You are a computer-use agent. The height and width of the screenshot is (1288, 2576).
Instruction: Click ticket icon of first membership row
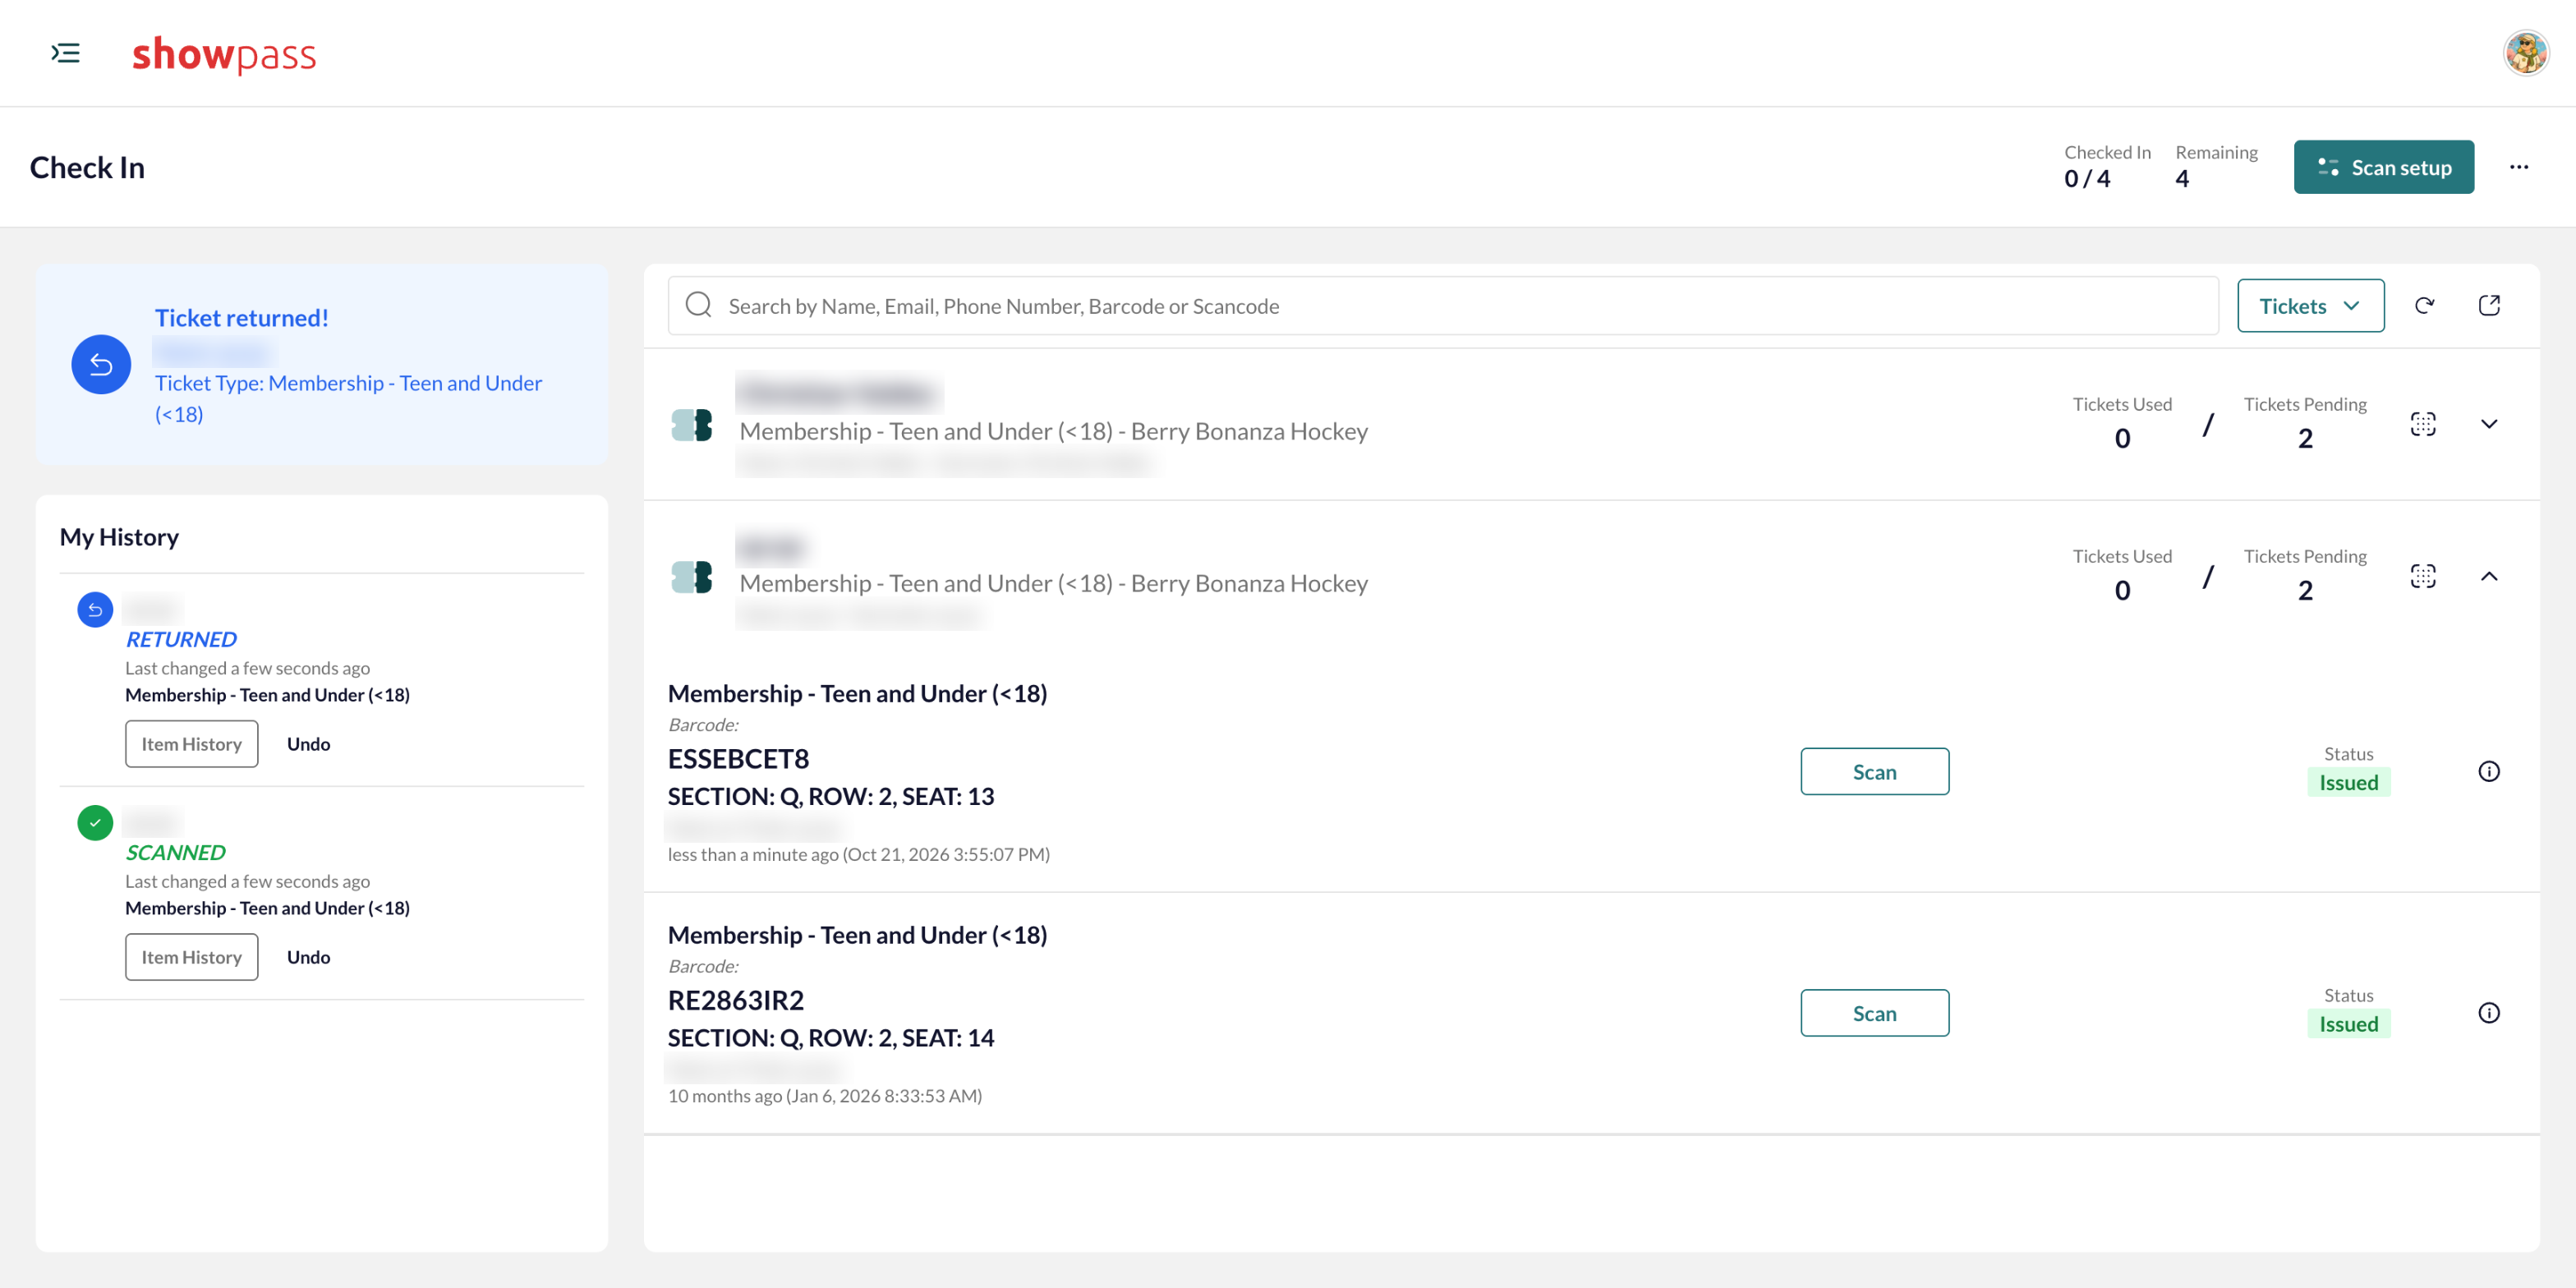coord(692,425)
